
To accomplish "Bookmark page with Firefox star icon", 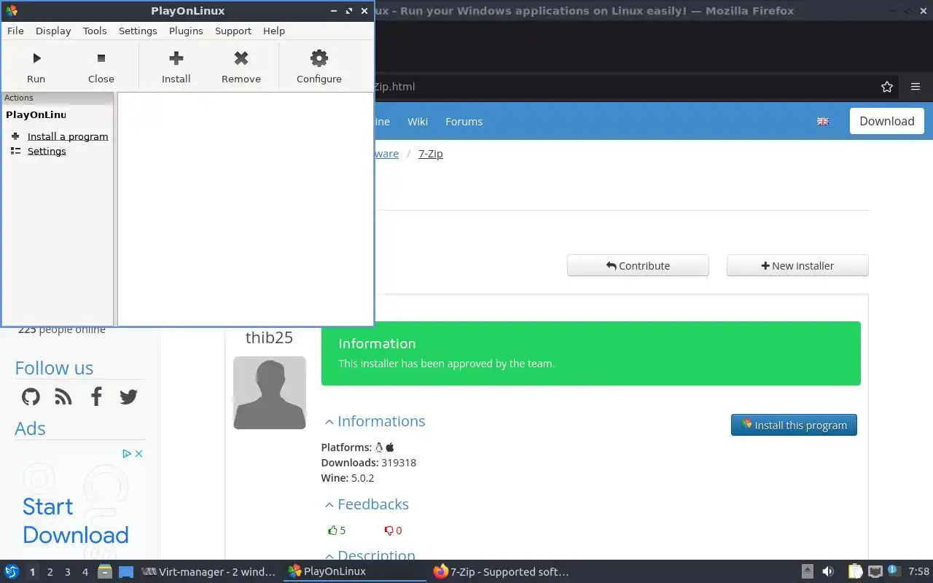I will pos(887,87).
